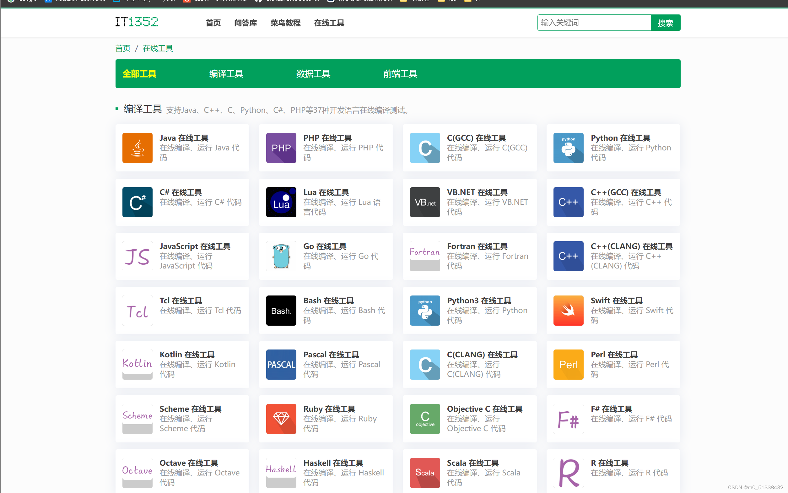
Task: Focus the 输入关键词 search field
Action: coord(594,23)
